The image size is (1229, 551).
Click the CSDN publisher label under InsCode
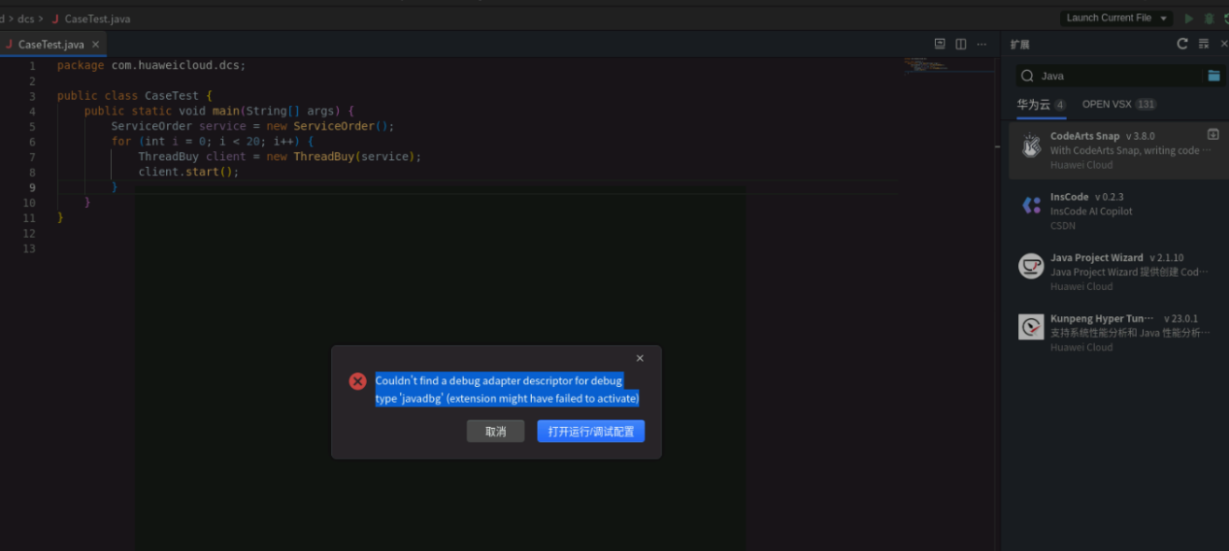[1063, 226]
